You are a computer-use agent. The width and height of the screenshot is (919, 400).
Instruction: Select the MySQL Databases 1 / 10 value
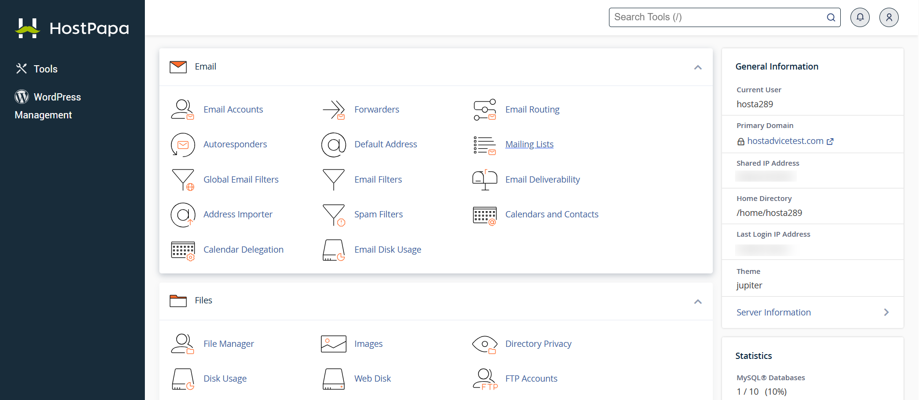(x=762, y=392)
